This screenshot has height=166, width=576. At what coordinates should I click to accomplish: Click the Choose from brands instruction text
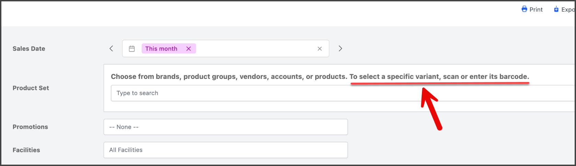point(229,77)
